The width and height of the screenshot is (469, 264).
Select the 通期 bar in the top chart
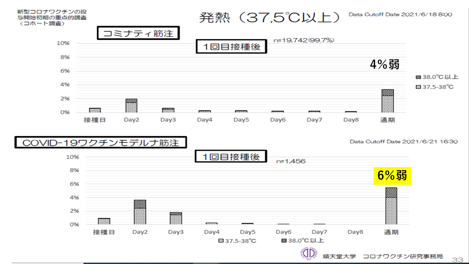387,101
